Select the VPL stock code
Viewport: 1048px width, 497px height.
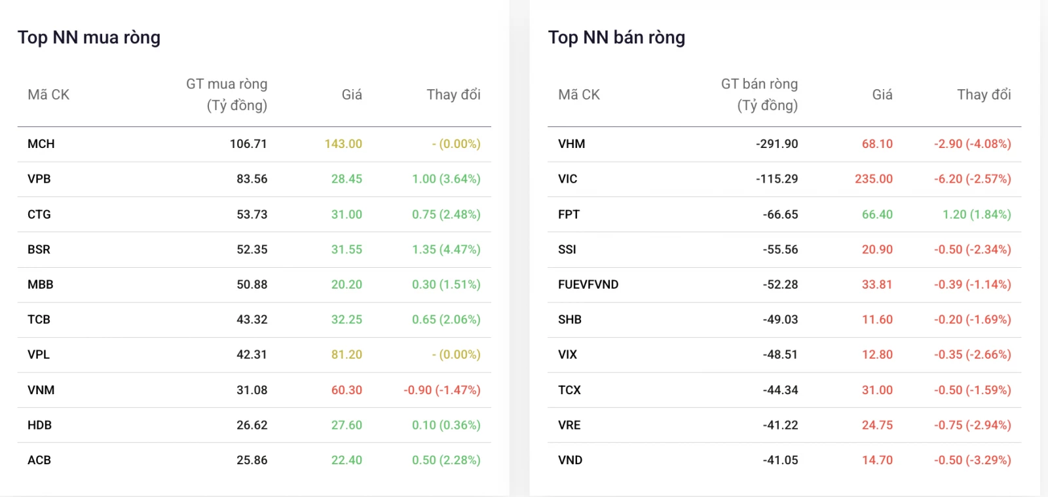click(x=39, y=354)
